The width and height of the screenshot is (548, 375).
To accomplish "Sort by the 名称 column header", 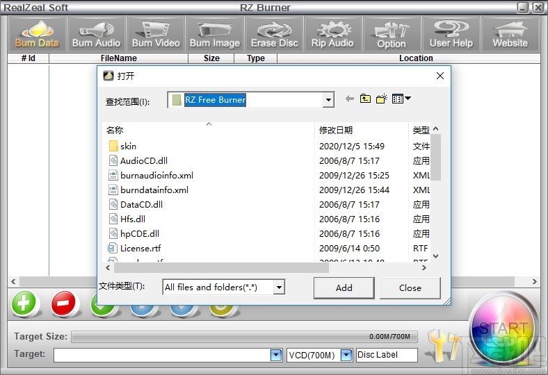I will 209,130.
